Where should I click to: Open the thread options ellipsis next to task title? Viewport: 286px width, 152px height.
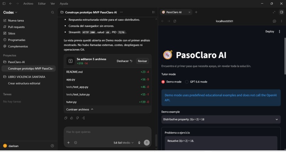121,12
